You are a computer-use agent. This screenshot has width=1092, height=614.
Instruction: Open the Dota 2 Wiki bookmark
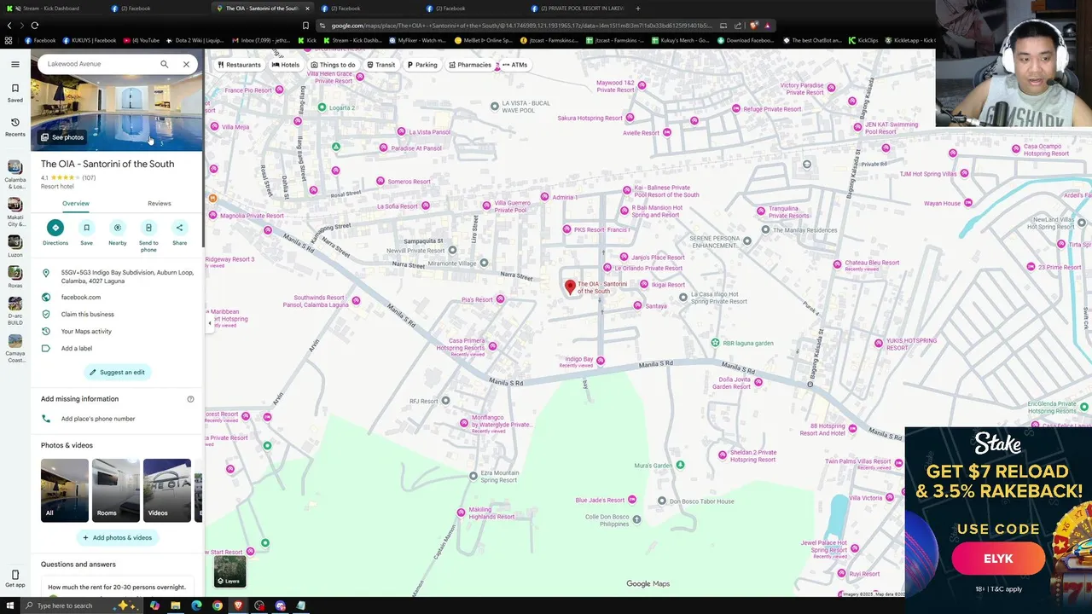[195, 40]
